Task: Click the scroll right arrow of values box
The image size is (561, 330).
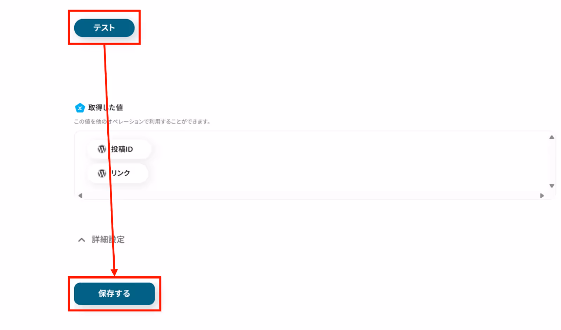Action: (x=542, y=196)
